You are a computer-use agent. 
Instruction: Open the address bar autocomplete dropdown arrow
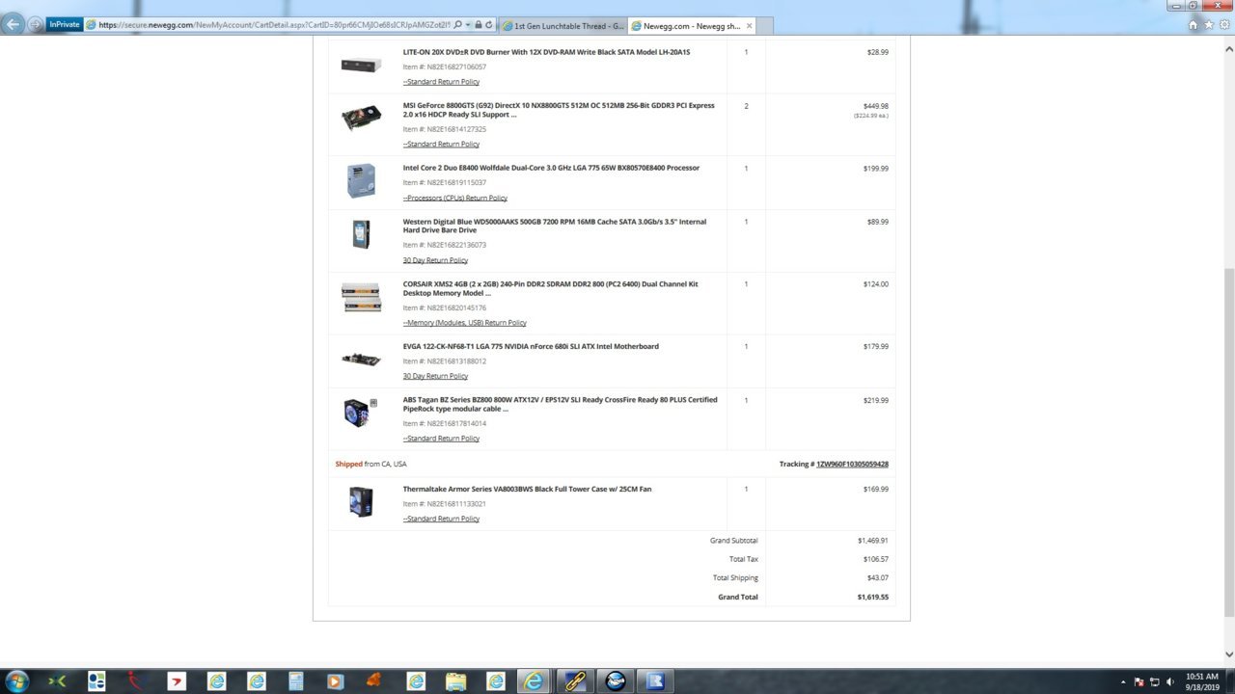[x=468, y=25]
